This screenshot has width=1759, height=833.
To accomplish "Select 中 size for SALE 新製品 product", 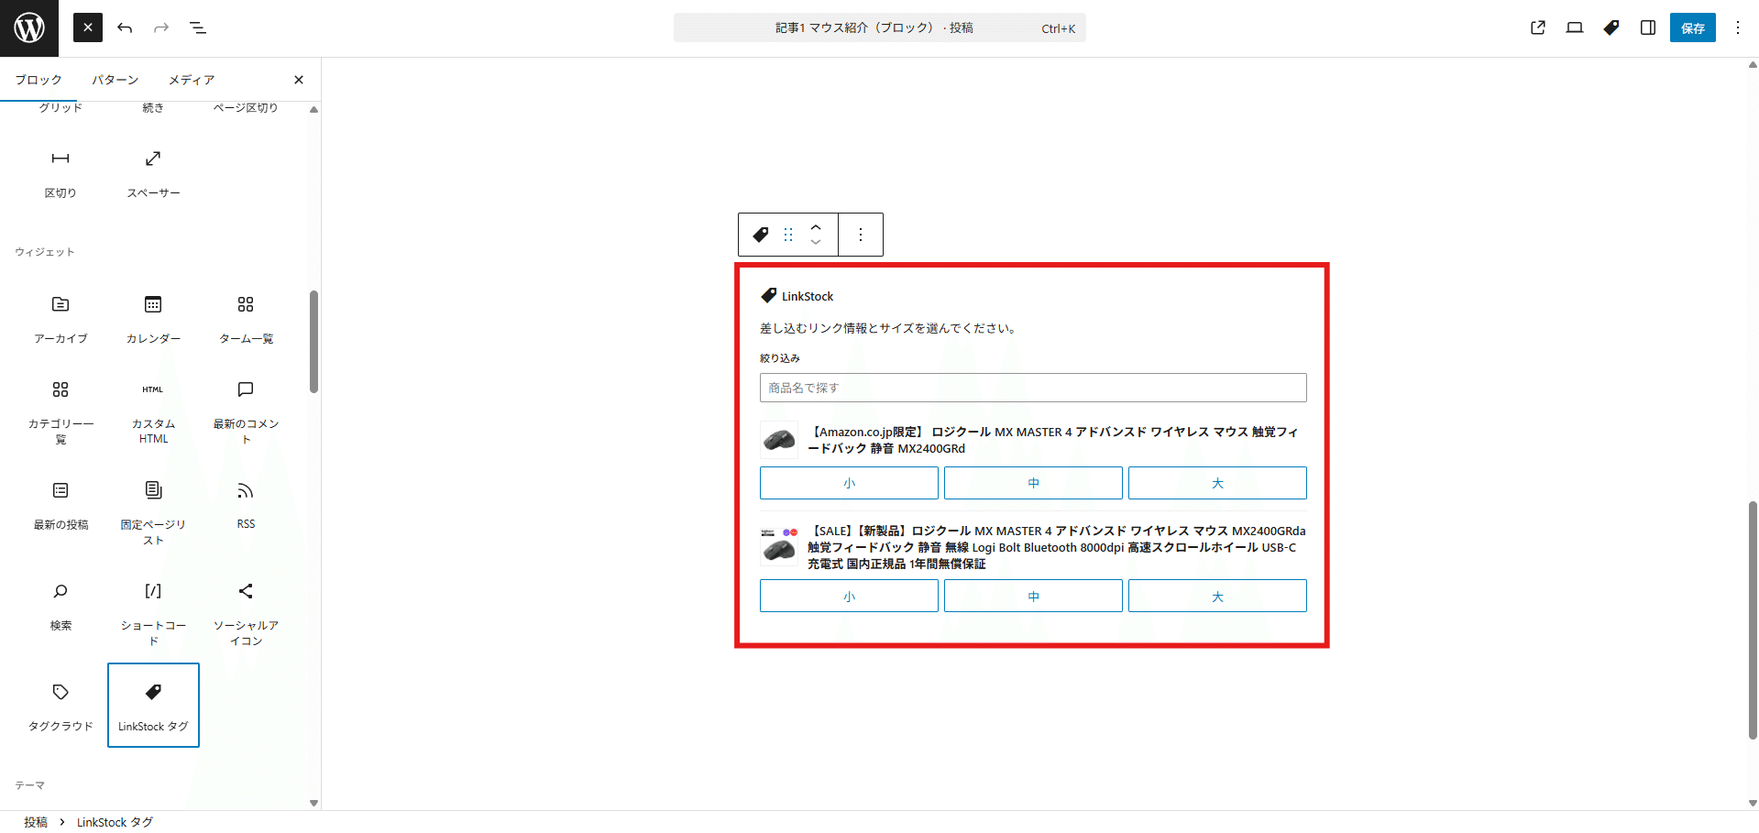I will pos(1033,596).
